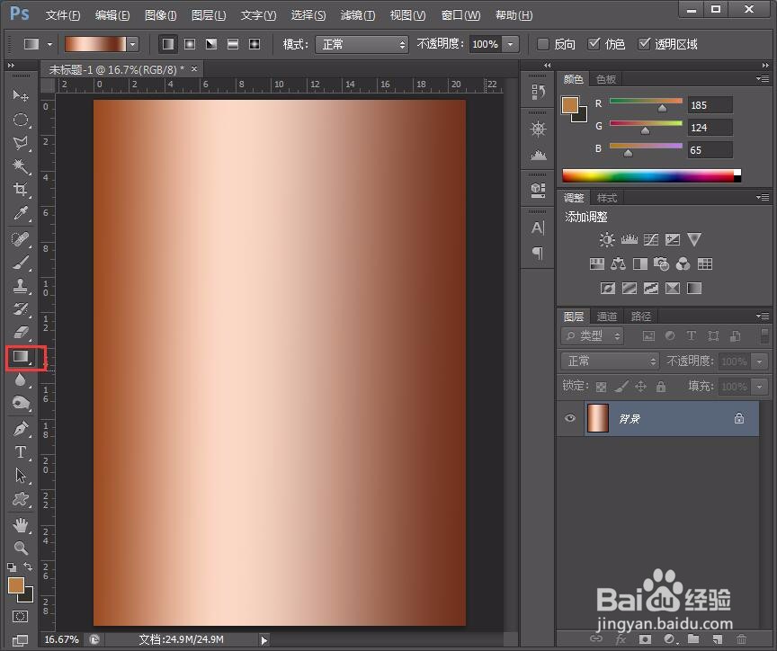Add a Brightness/Contrast adjustment

[606, 240]
